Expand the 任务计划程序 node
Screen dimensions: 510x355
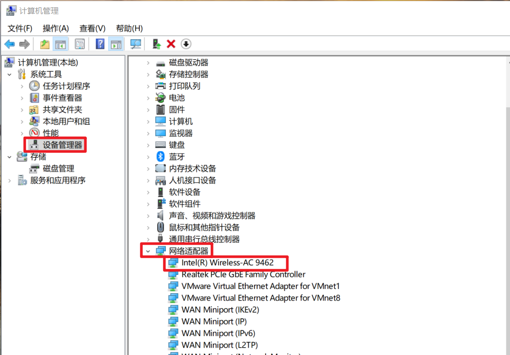click(22, 86)
